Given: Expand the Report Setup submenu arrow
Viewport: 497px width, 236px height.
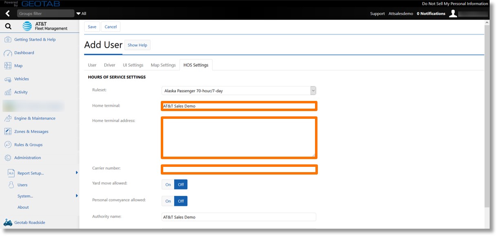Looking at the screenshot, I should tap(77, 173).
